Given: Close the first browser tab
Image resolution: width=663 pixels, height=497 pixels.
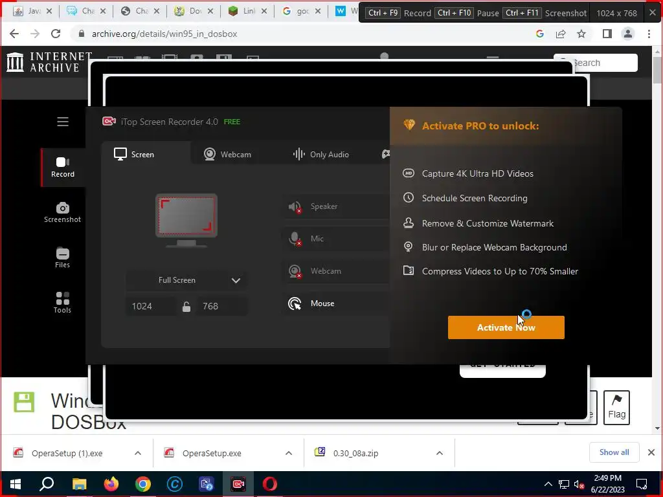Looking at the screenshot, I should (x=49, y=12).
